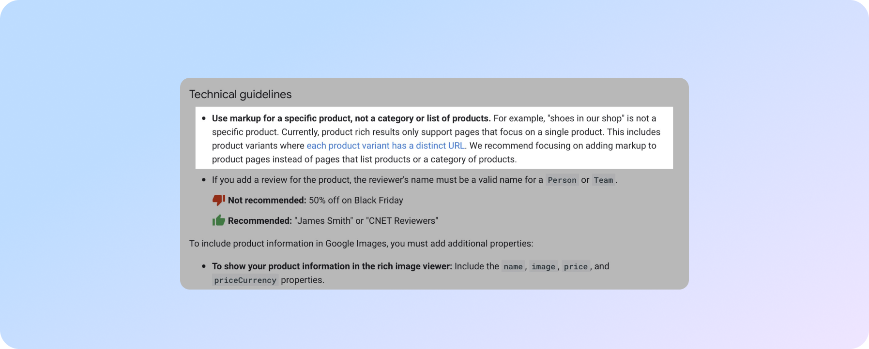Click the "Technical guidelines" heading

click(x=240, y=94)
